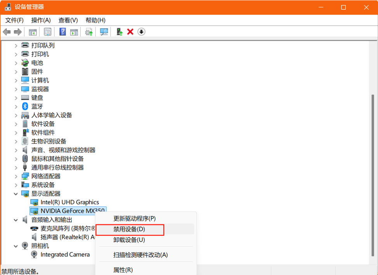The image size is (378, 275).
Task: Click the webcam icon beside Integrated Camera
Action: tap(34, 254)
